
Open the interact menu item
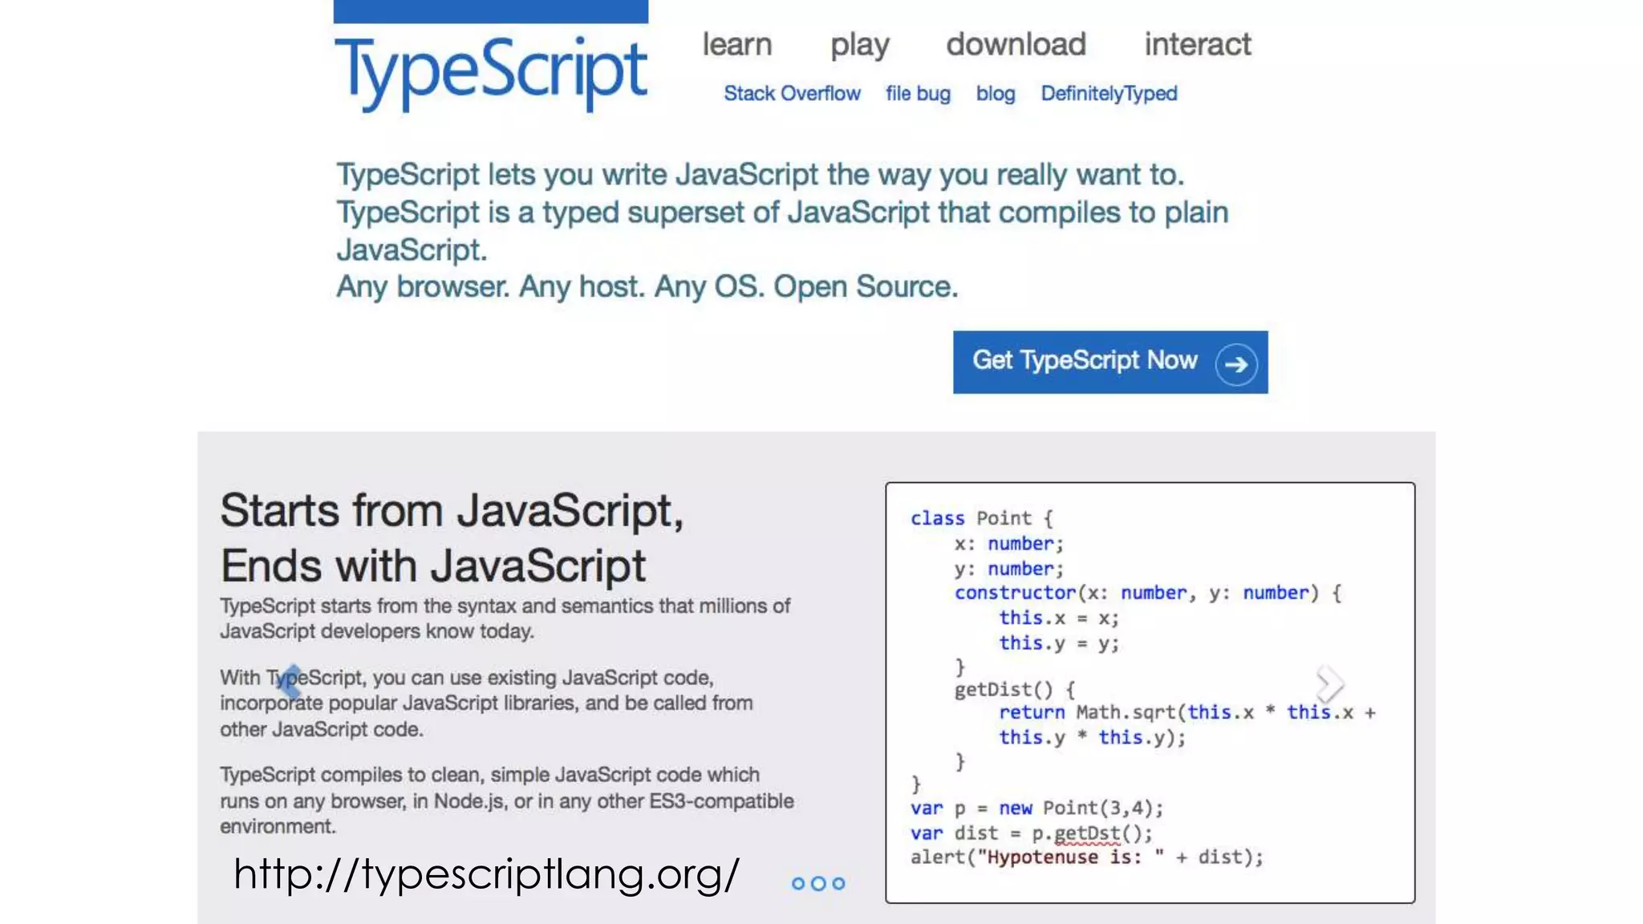pos(1197,44)
